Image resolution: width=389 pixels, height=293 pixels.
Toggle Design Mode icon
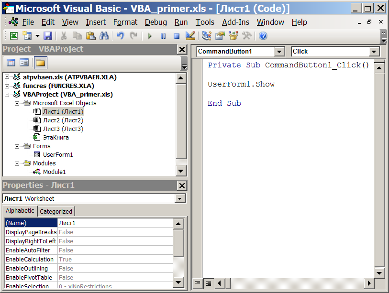click(190, 36)
